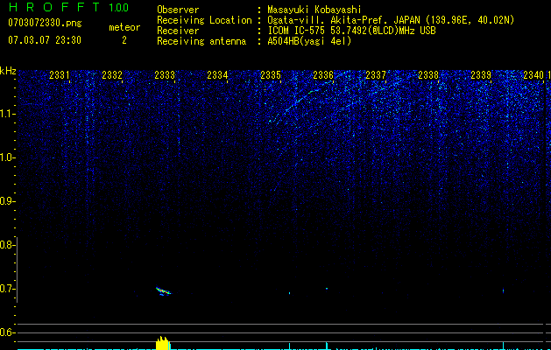Click the date stamp 07.03.07 23:30
This screenshot has height=350, width=551.
(x=45, y=40)
